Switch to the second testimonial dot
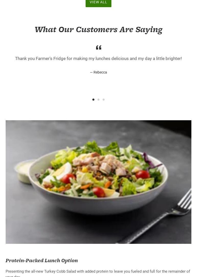This screenshot has height=277, width=197. click(99, 100)
